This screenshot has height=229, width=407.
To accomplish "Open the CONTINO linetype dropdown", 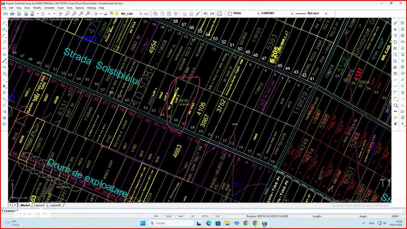I will (x=292, y=13).
